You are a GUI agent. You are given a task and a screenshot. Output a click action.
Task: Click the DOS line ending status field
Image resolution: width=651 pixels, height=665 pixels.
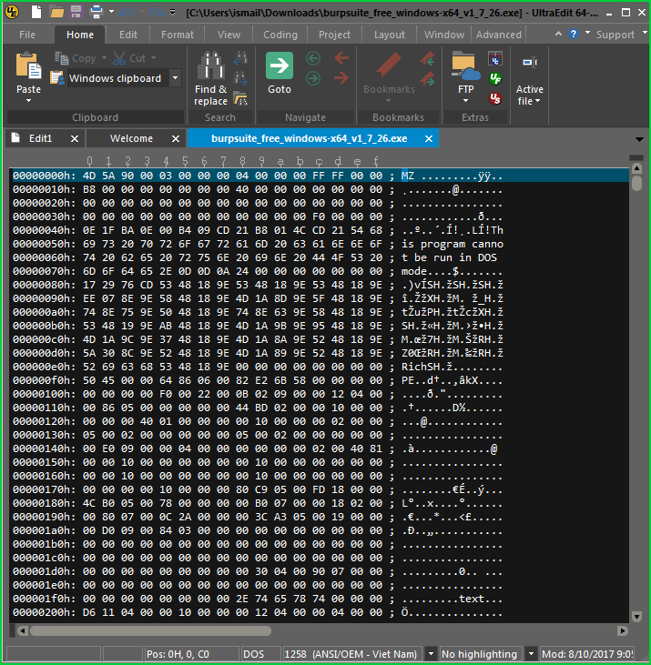coord(260,653)
